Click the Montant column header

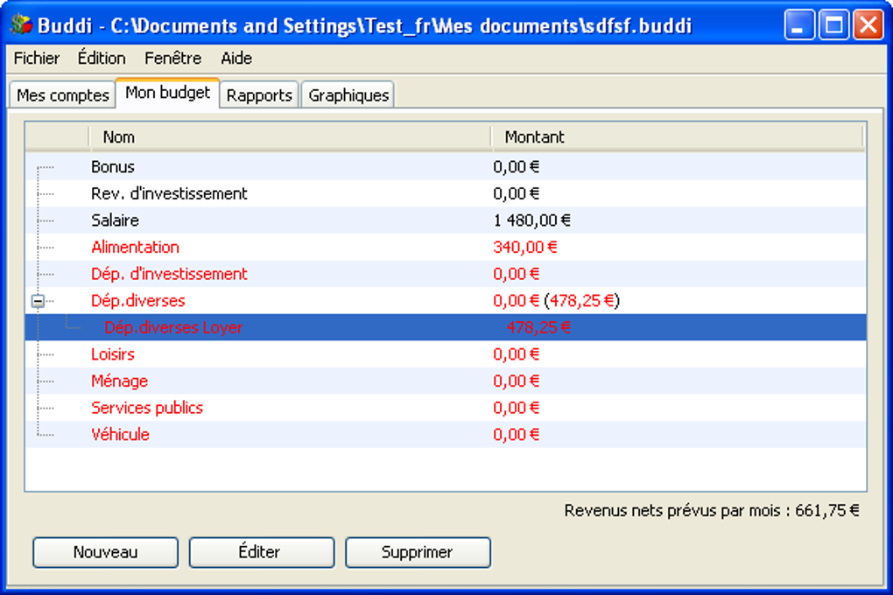tap(676, 136)
